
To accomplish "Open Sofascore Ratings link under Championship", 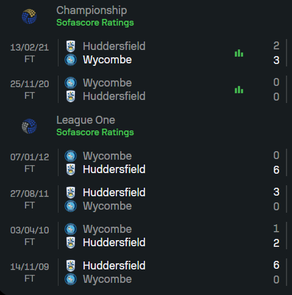I will tap(95, 23).
